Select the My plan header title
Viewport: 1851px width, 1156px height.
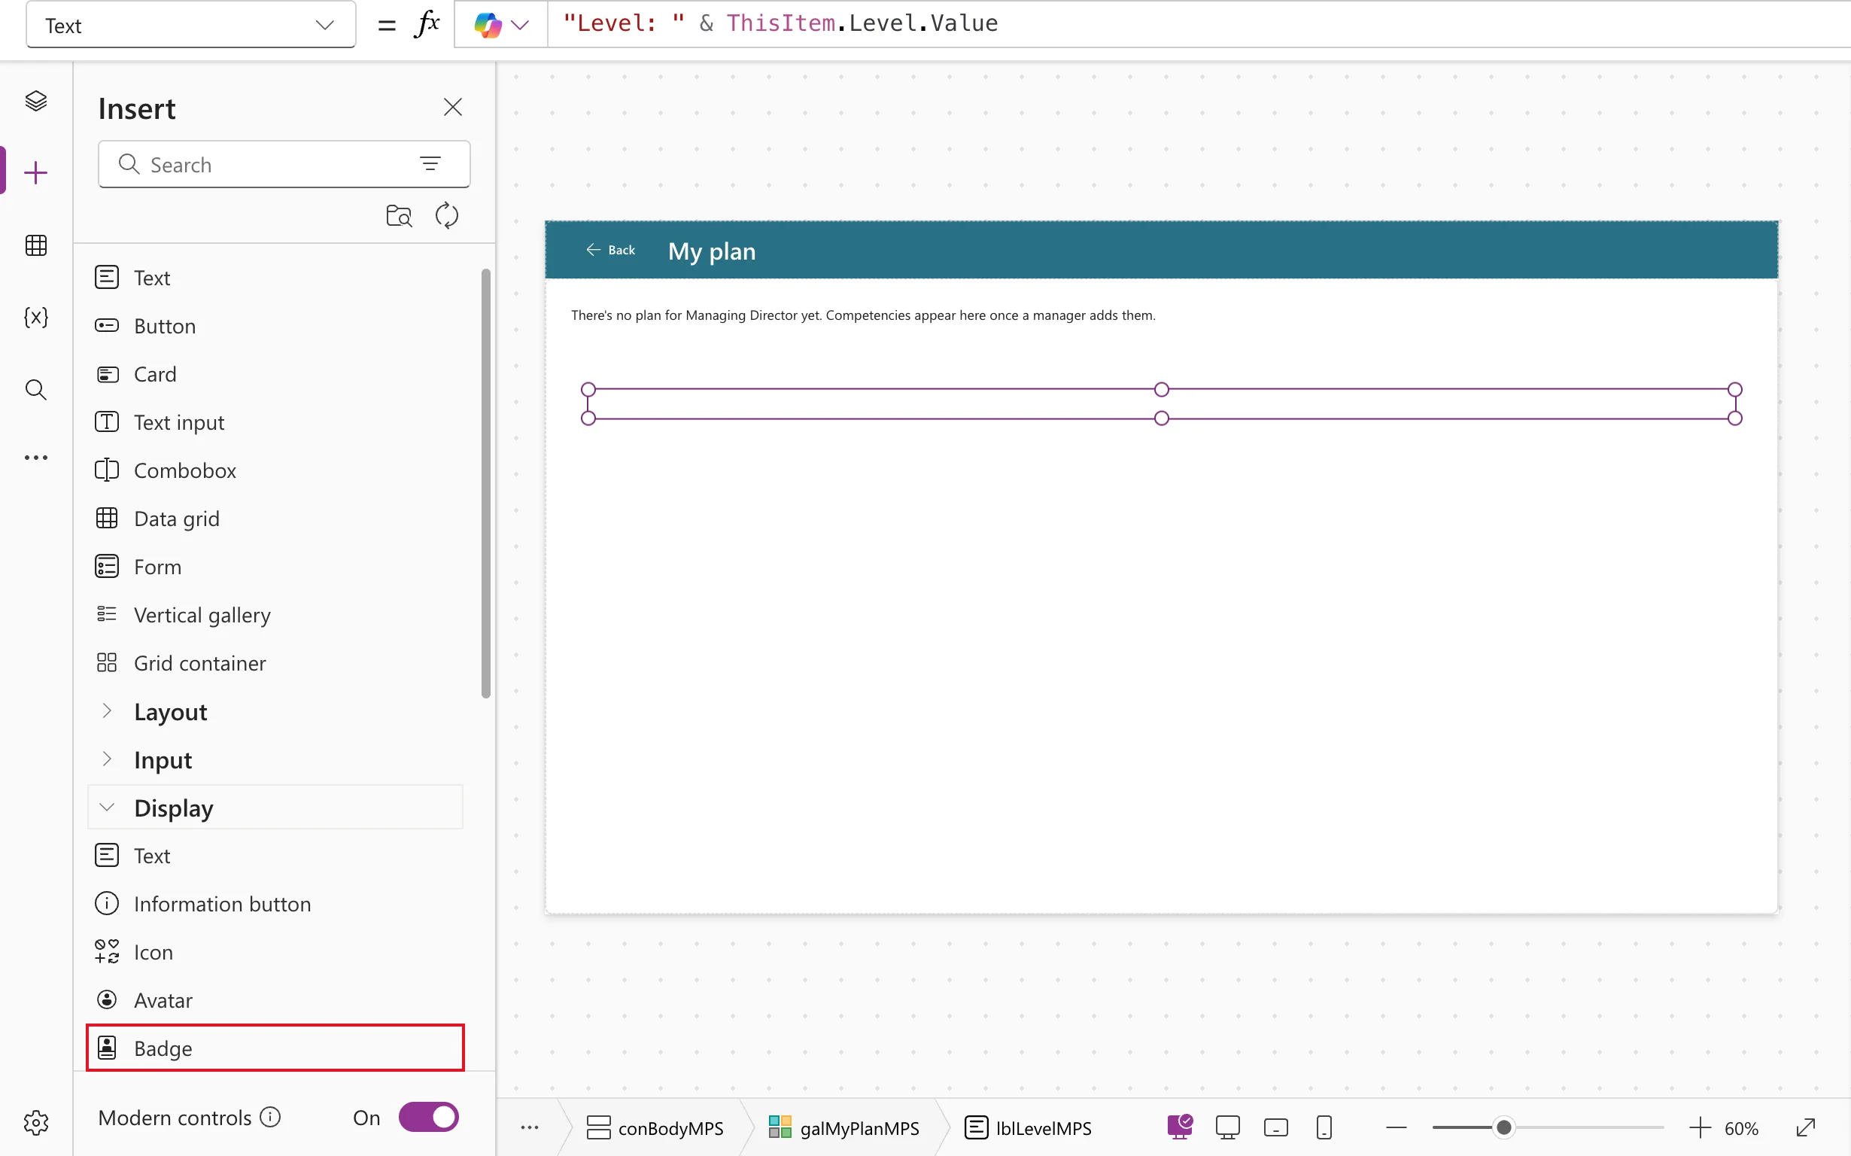click(x=712, y=251)
